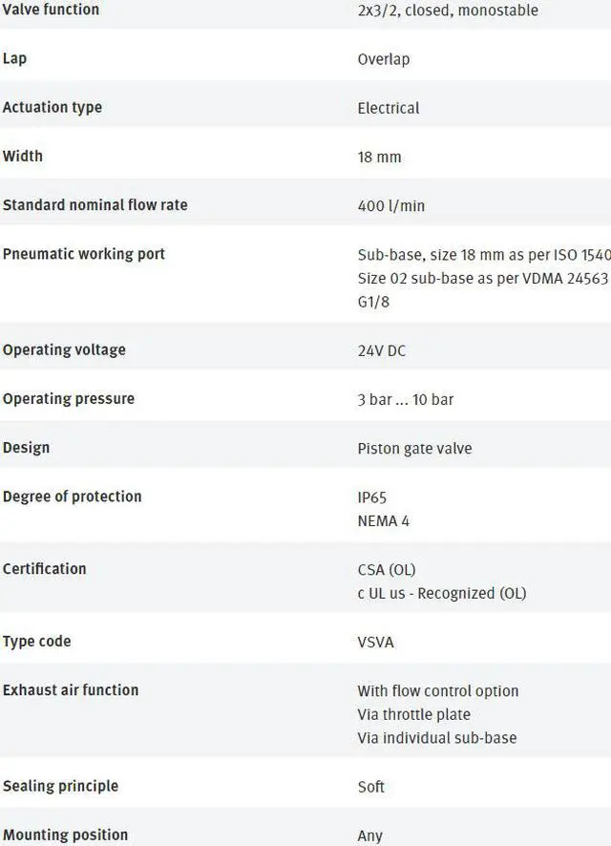The height and width of the screenshot is (846, 611).
Task: Select the 'Overlap' value text
Action: 383,59
